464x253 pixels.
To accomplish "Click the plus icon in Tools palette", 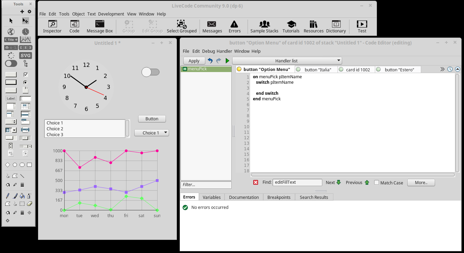I will 22,12.
